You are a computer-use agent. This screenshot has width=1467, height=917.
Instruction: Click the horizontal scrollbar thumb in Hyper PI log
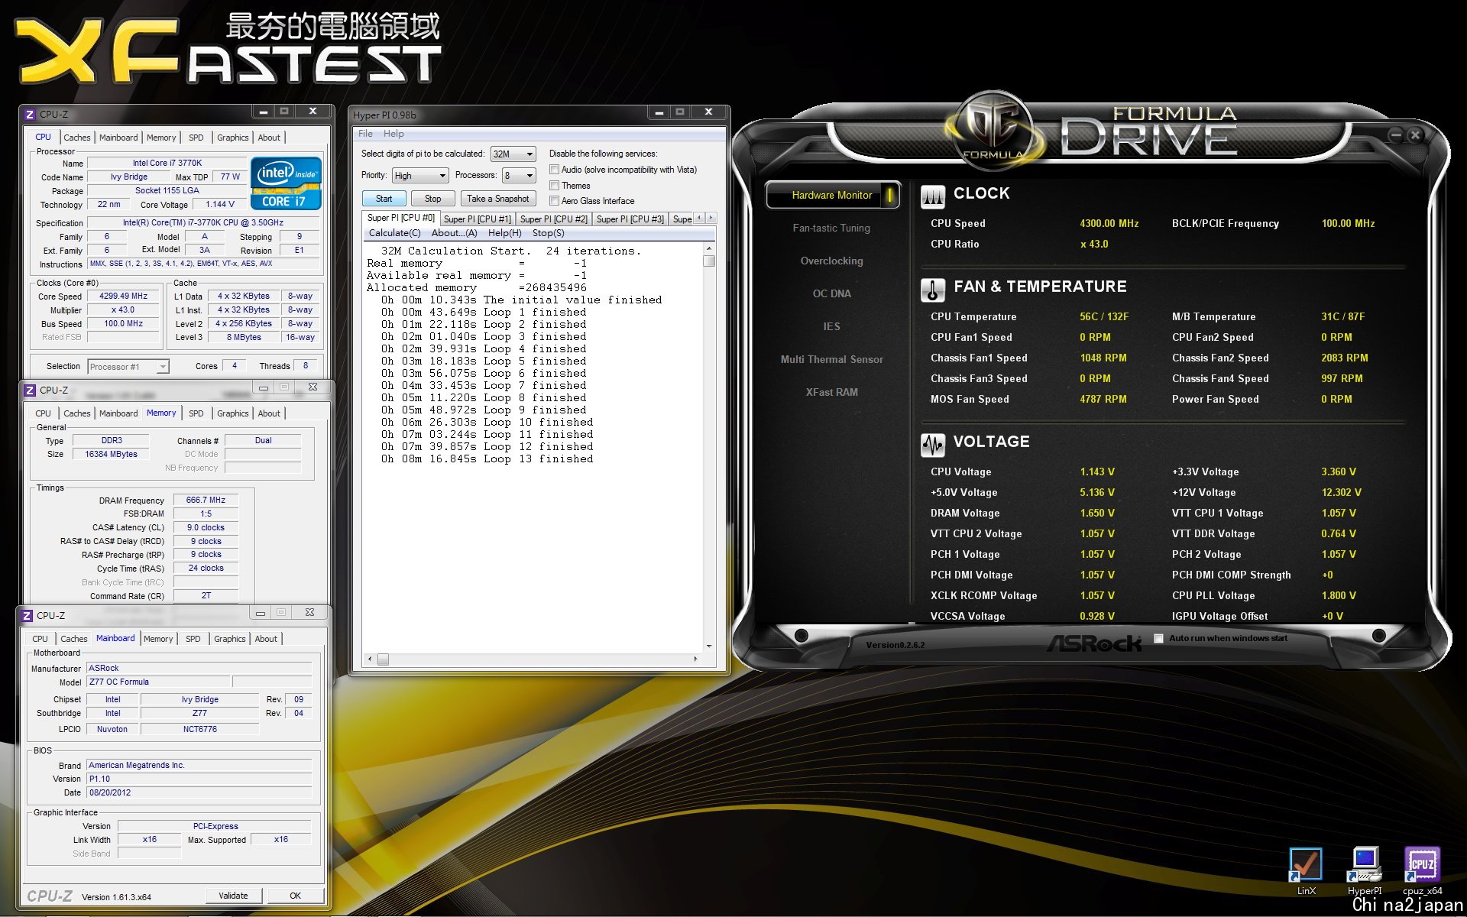click(383, 659)
